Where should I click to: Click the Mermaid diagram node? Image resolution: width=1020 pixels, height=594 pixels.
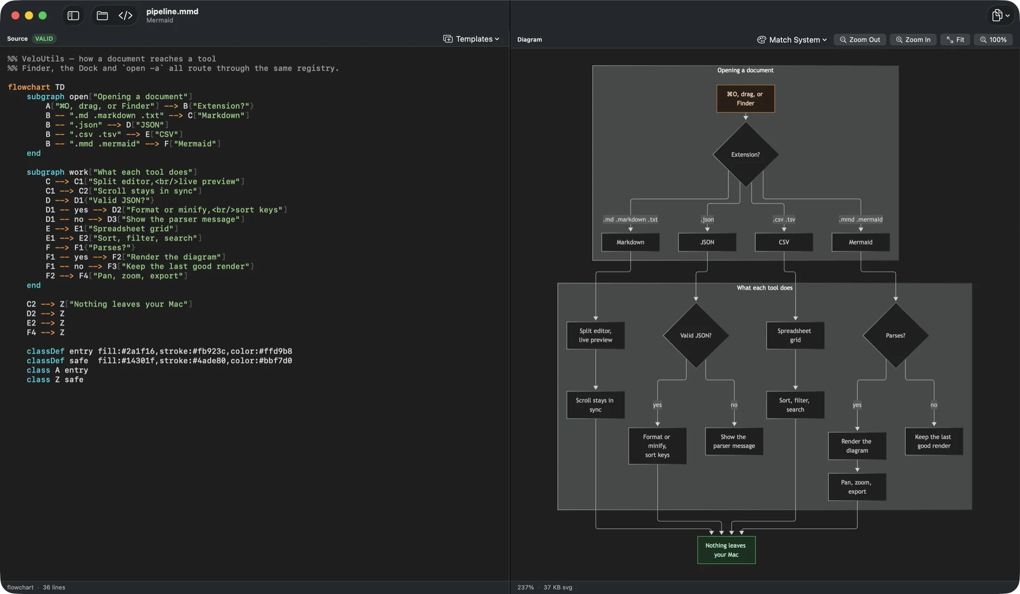pyautogui.click(x=861, y=242)
